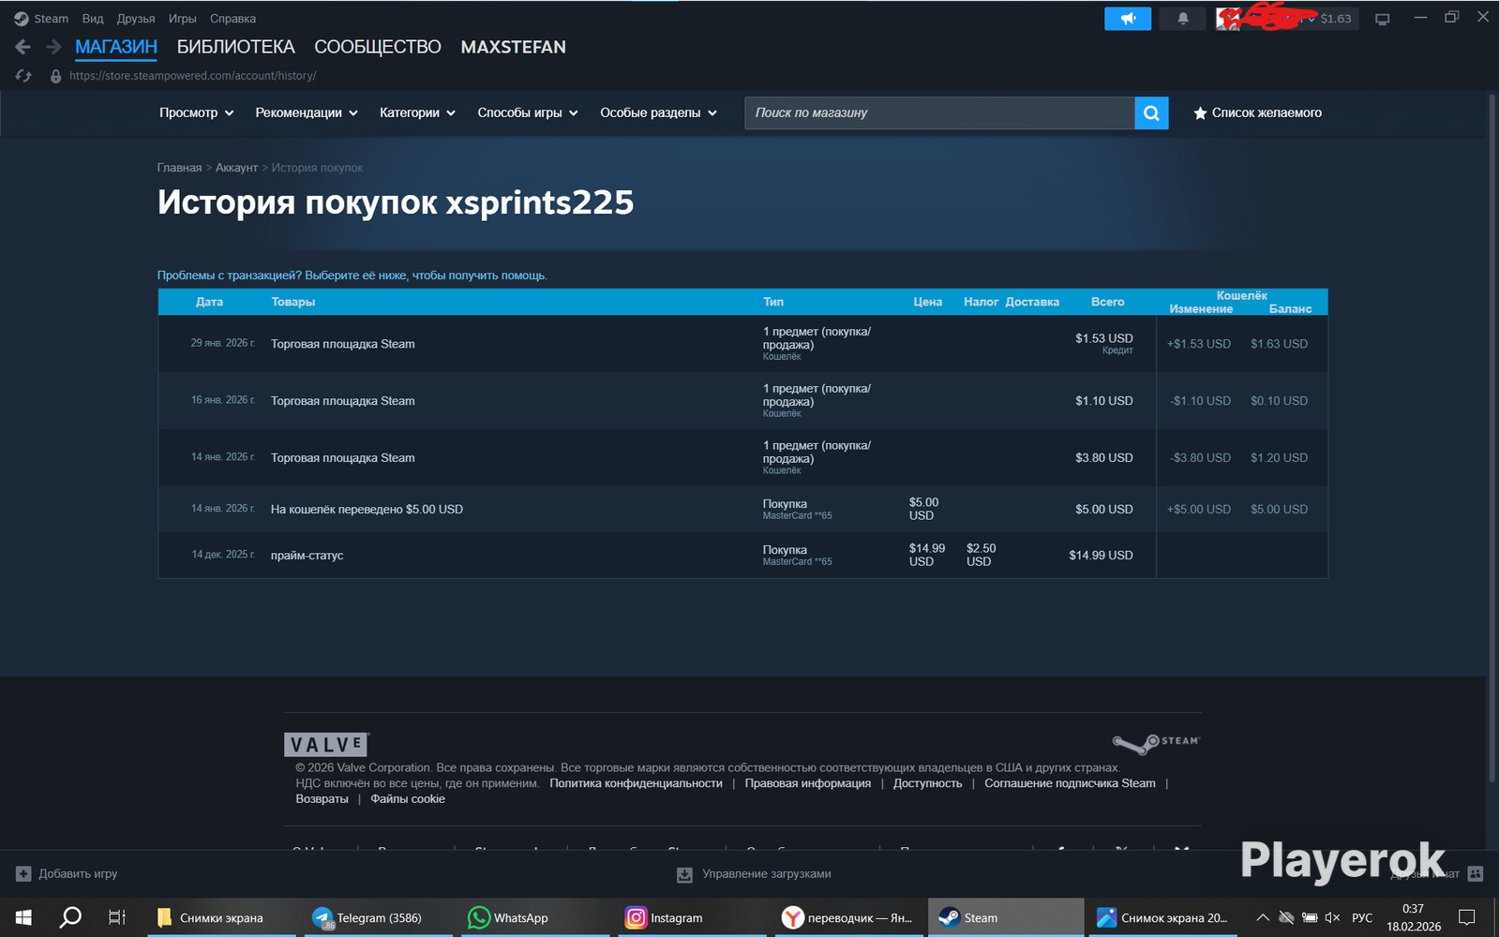Expand the Категории dropdown

click(417, 113)
